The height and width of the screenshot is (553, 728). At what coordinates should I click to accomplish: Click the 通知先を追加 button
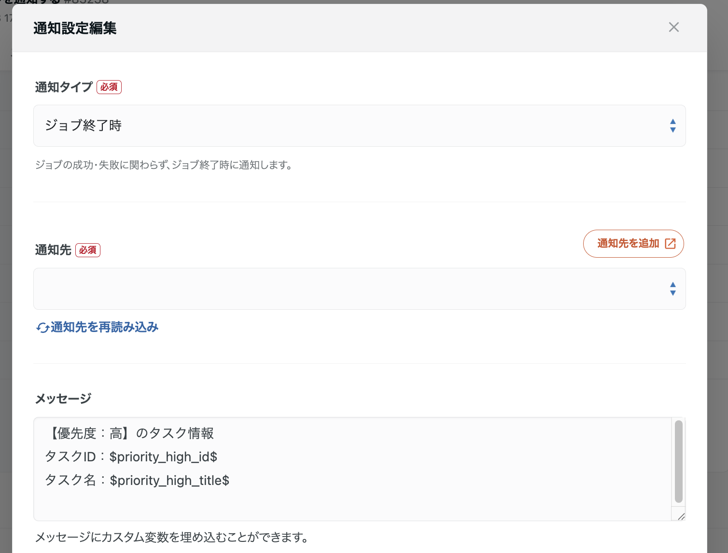633,244
